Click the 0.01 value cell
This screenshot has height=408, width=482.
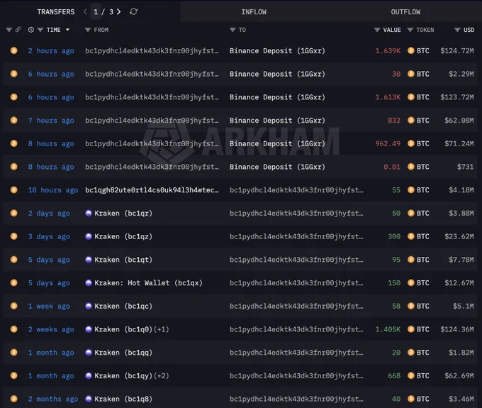pos(392,167)
